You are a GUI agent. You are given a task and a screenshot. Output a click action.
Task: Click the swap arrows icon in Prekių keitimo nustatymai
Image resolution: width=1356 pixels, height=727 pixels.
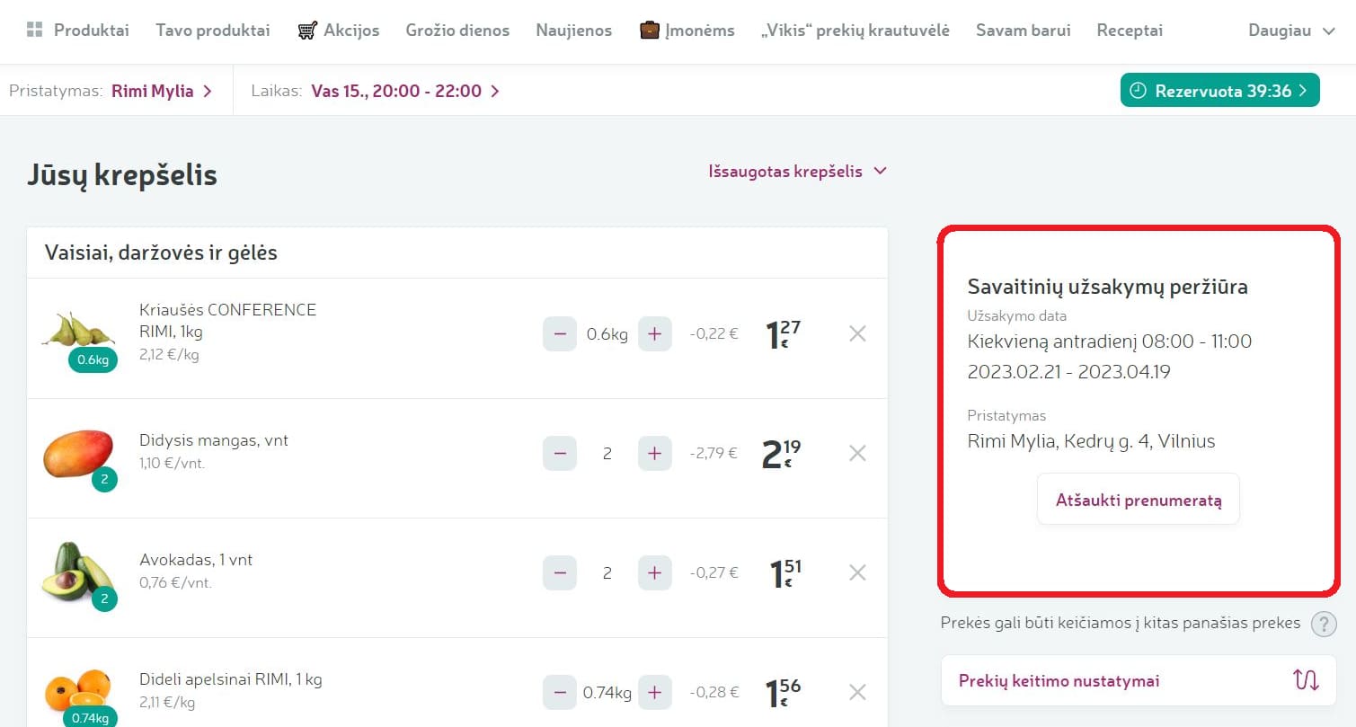click(1306, 680)
